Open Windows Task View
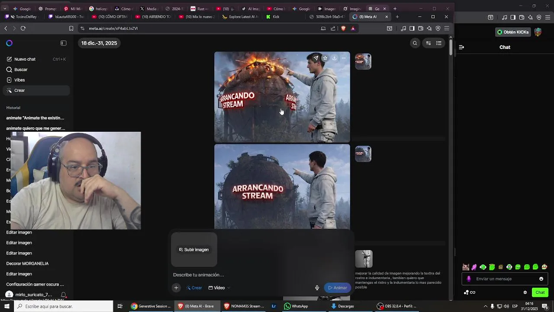 120,306
